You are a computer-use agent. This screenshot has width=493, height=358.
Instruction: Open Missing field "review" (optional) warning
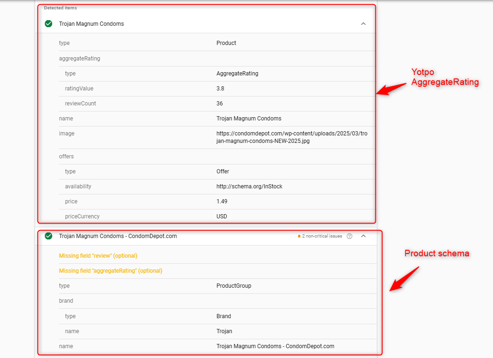[98, 256]
